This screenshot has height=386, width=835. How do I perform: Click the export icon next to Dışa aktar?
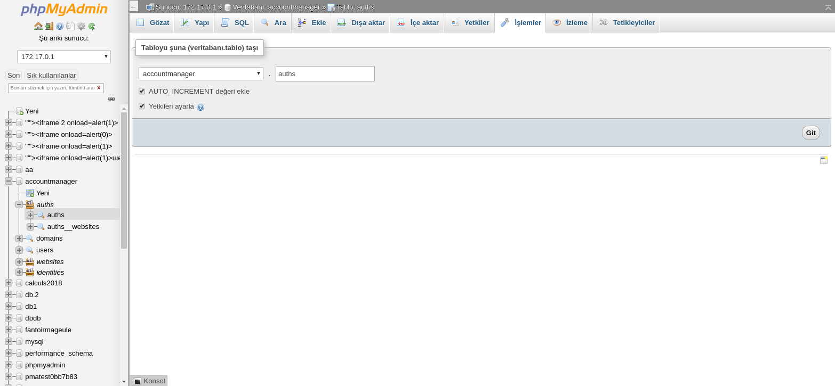(x=341, y=22)
